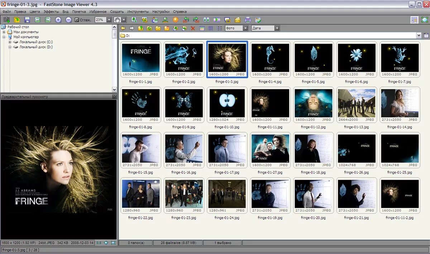Click the save as floppy disk icon

[27, 20]
